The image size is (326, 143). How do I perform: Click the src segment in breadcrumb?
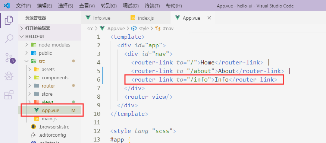90,28
